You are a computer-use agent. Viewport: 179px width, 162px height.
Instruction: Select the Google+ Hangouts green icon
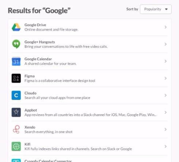pyautogui.click(x=16, y=44)
